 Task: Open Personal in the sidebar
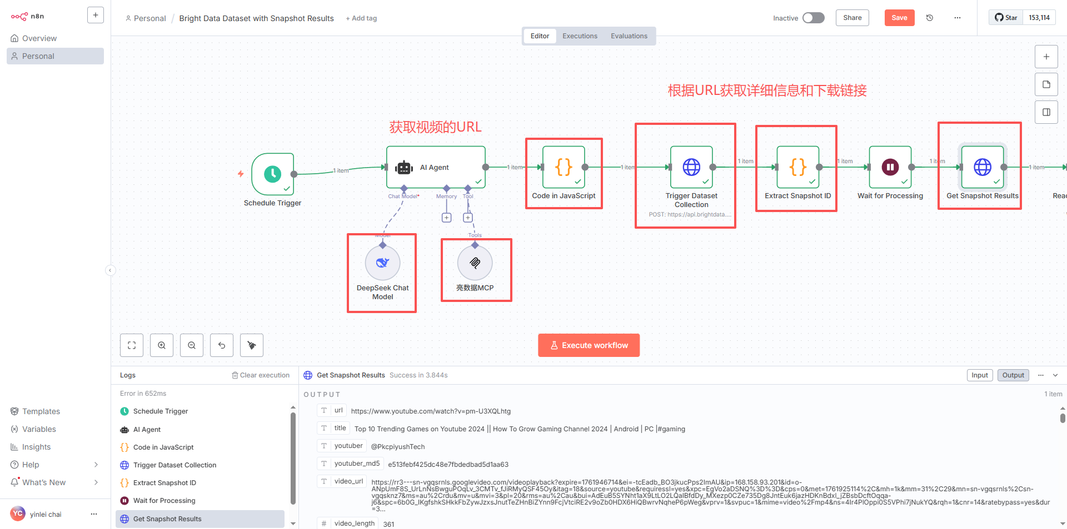pos(55,56)
